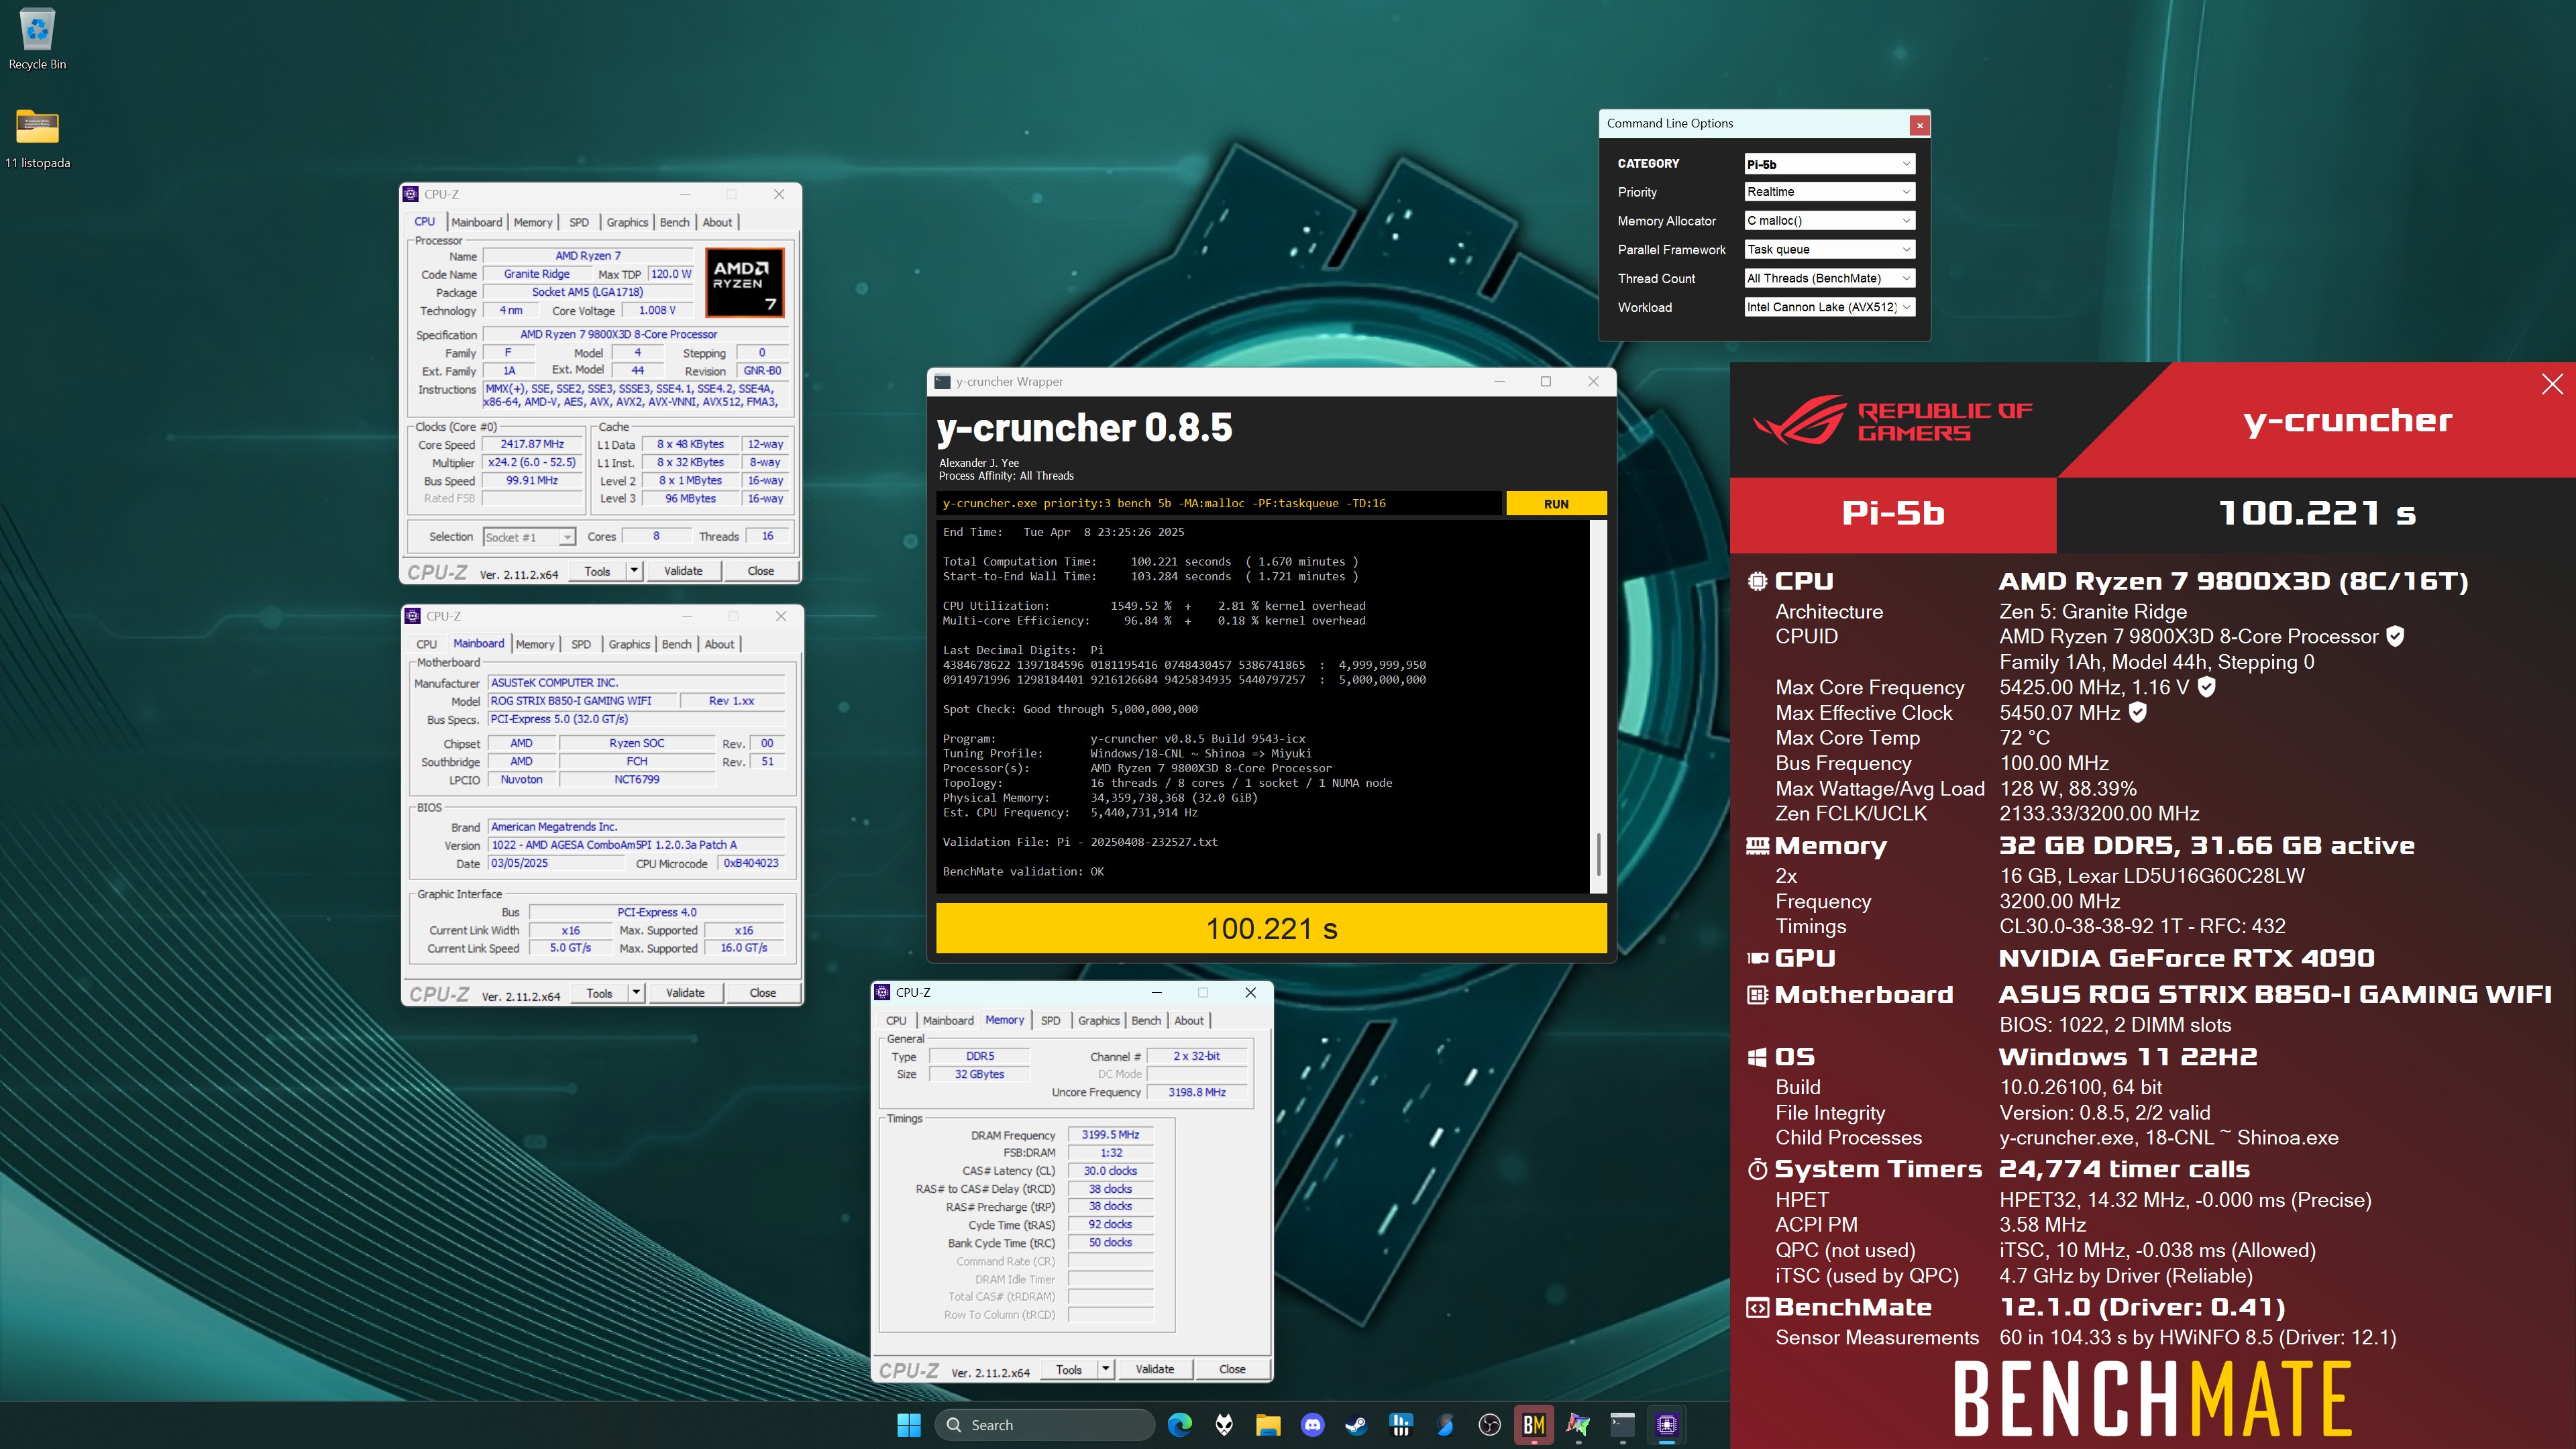
Task: Click the Max Effective Clock verified shield
Action: [x=2137, y=712]
